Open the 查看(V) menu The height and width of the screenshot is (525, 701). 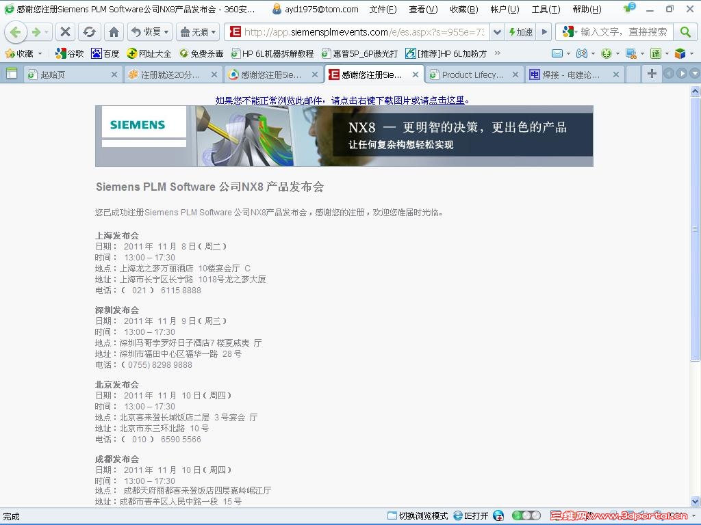click(423, 9)
